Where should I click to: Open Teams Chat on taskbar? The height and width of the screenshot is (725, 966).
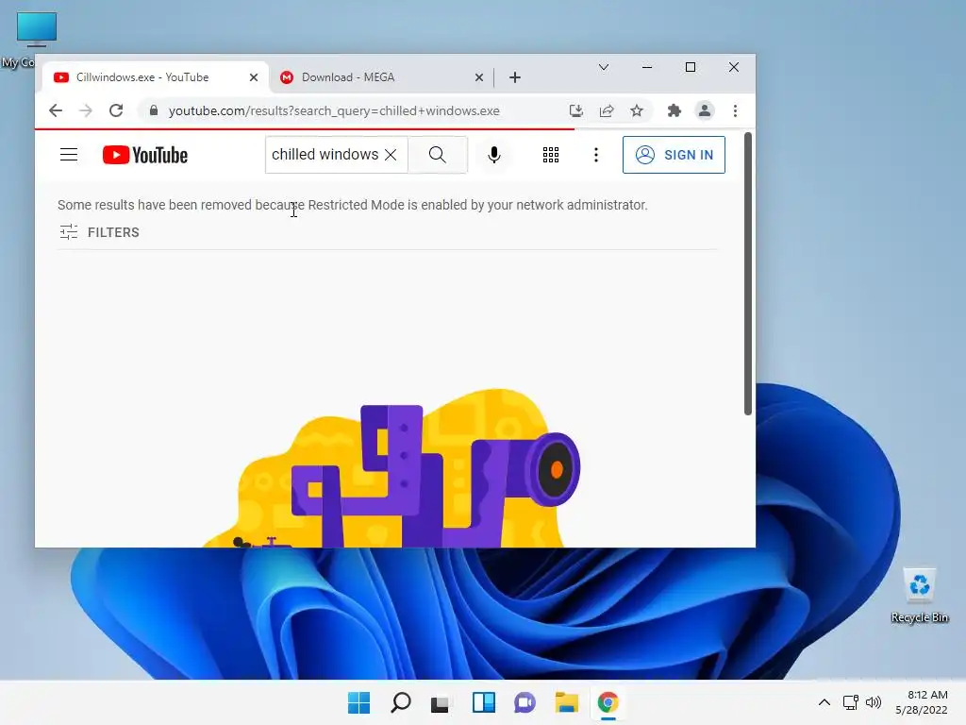pyautogui.click(x=525, y=702)
